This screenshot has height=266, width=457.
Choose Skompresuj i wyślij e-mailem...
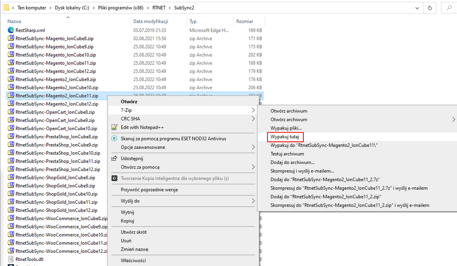(x=302, y=171)
